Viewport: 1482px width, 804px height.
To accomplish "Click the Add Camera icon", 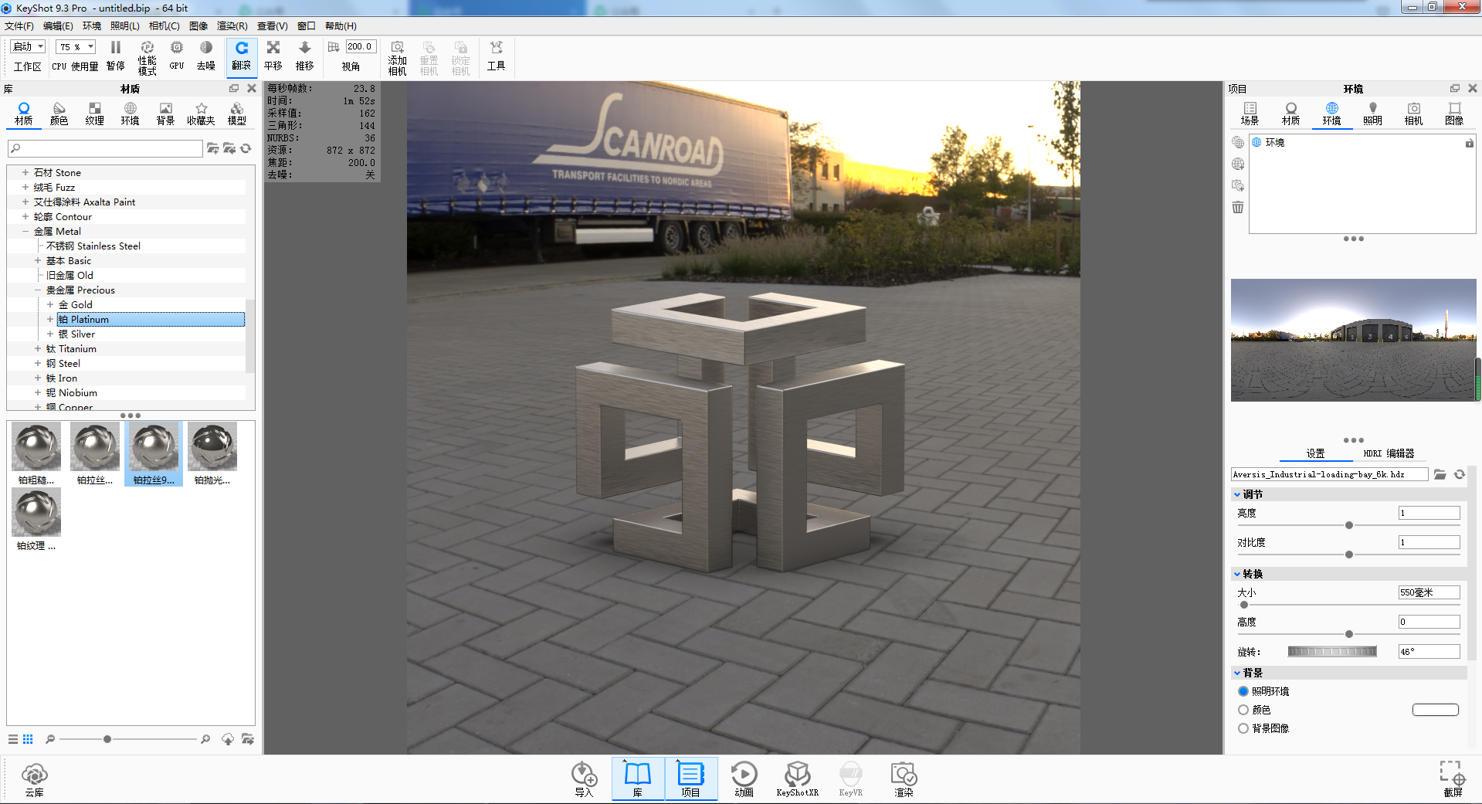I will pos(397,48).
